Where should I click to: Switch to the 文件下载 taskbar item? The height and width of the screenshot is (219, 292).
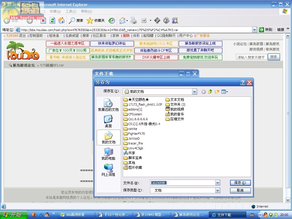tap(227, 215)
